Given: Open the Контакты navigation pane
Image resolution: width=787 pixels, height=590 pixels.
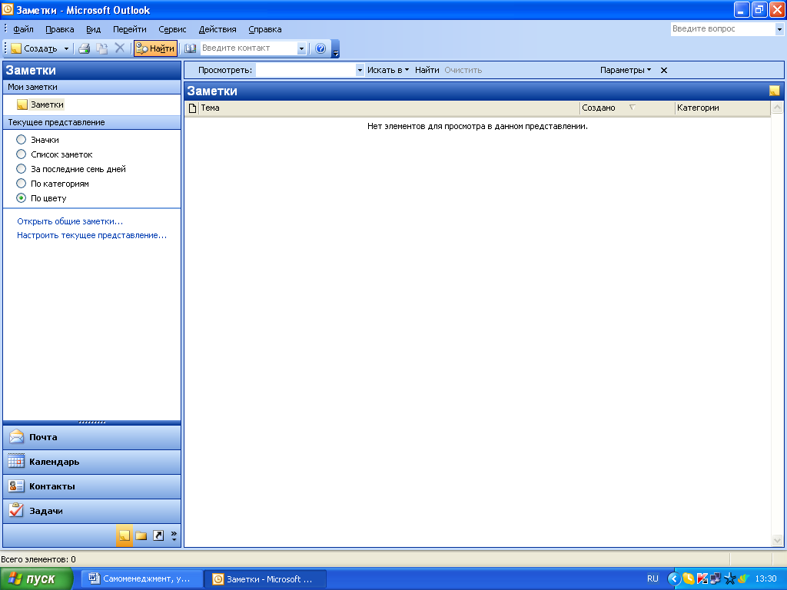Looking at the screenshot, I should pos(92,486).
